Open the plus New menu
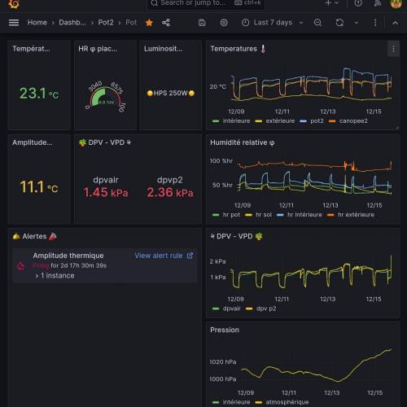Viewport: 407px width, 407px height. [x=331, y=3]
